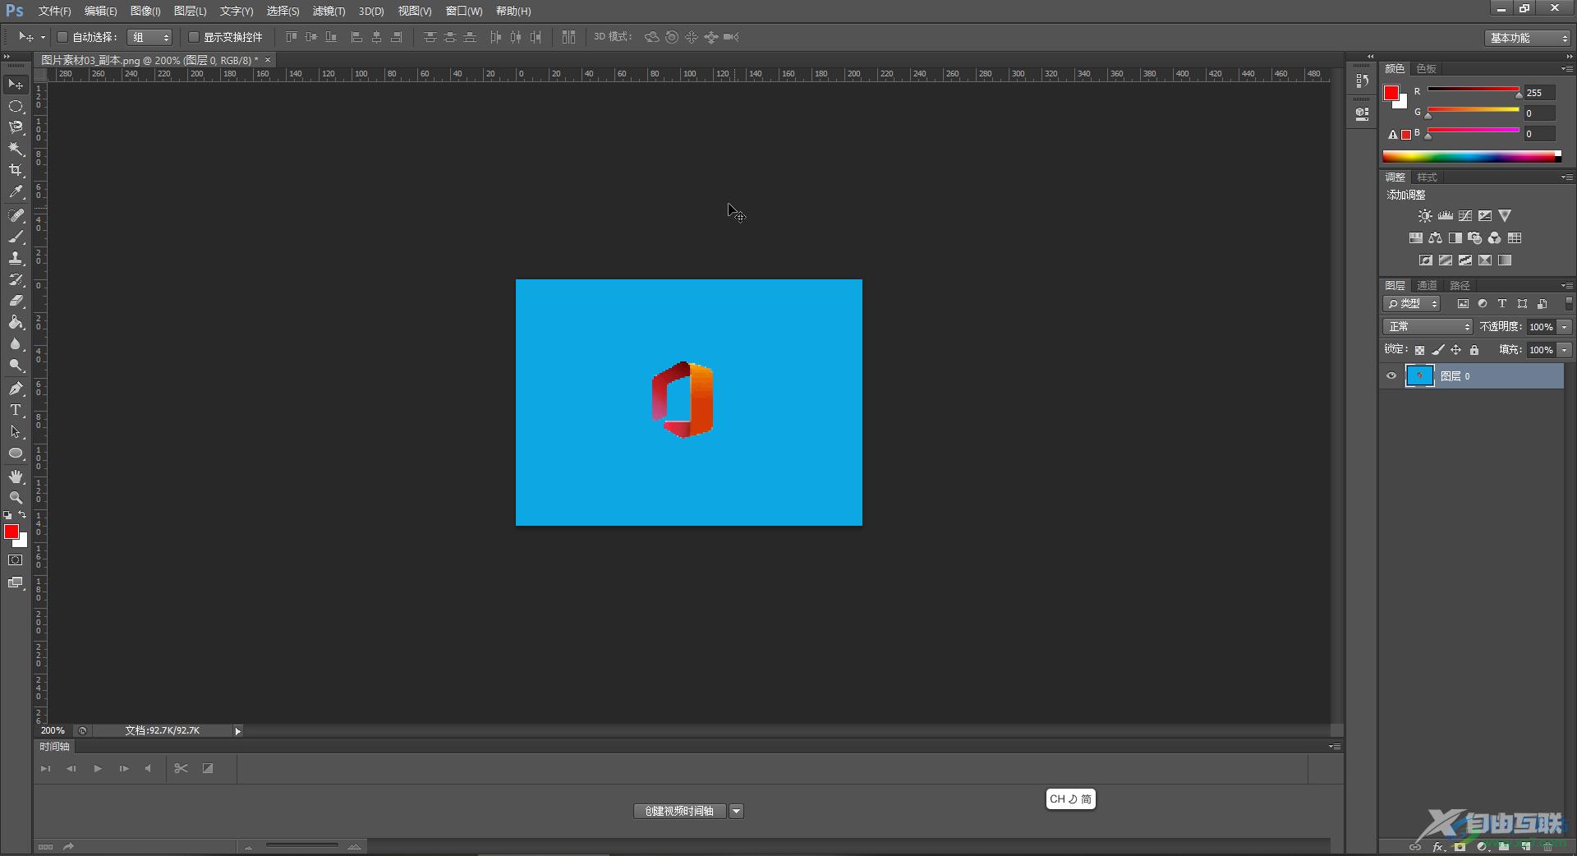Toggle lock transparent pixels
The height and width of the screenshot is (856, 1577).
(x=1419, y=350)
